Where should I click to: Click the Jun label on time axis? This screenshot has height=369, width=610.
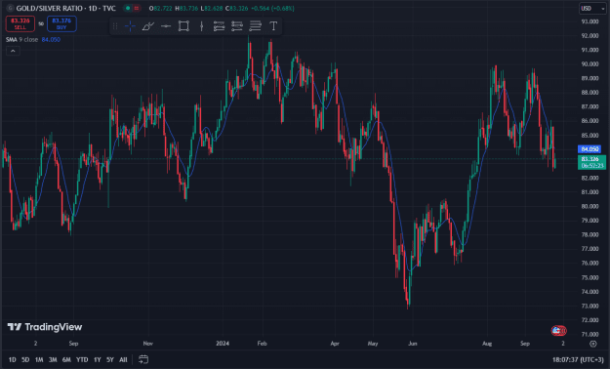413,344
